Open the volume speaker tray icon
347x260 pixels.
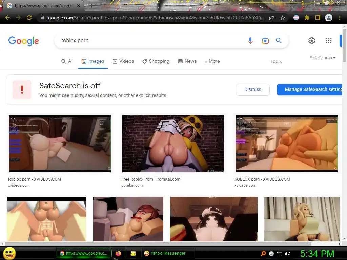tap(288, 254)
